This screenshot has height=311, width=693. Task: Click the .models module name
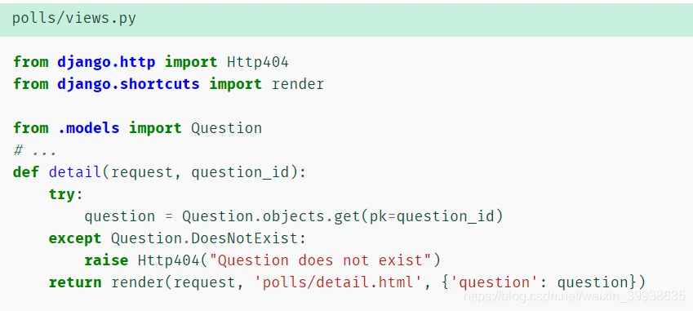[88, 128]
